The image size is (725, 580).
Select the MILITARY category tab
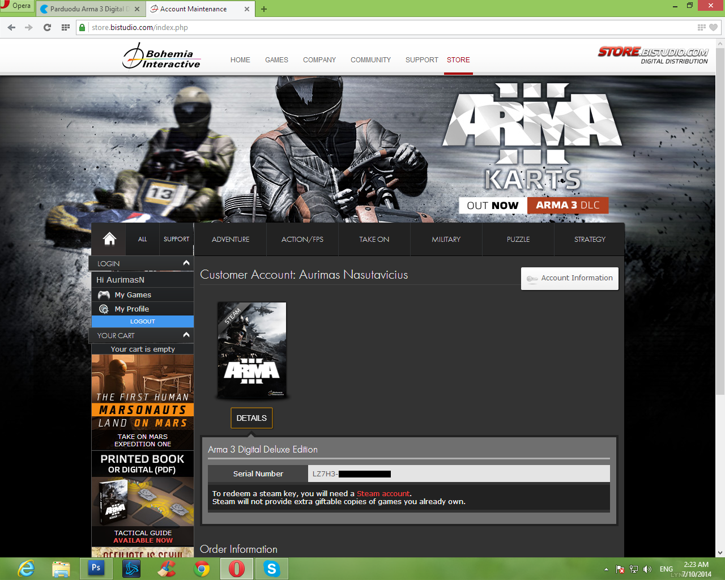coord(446,239)
